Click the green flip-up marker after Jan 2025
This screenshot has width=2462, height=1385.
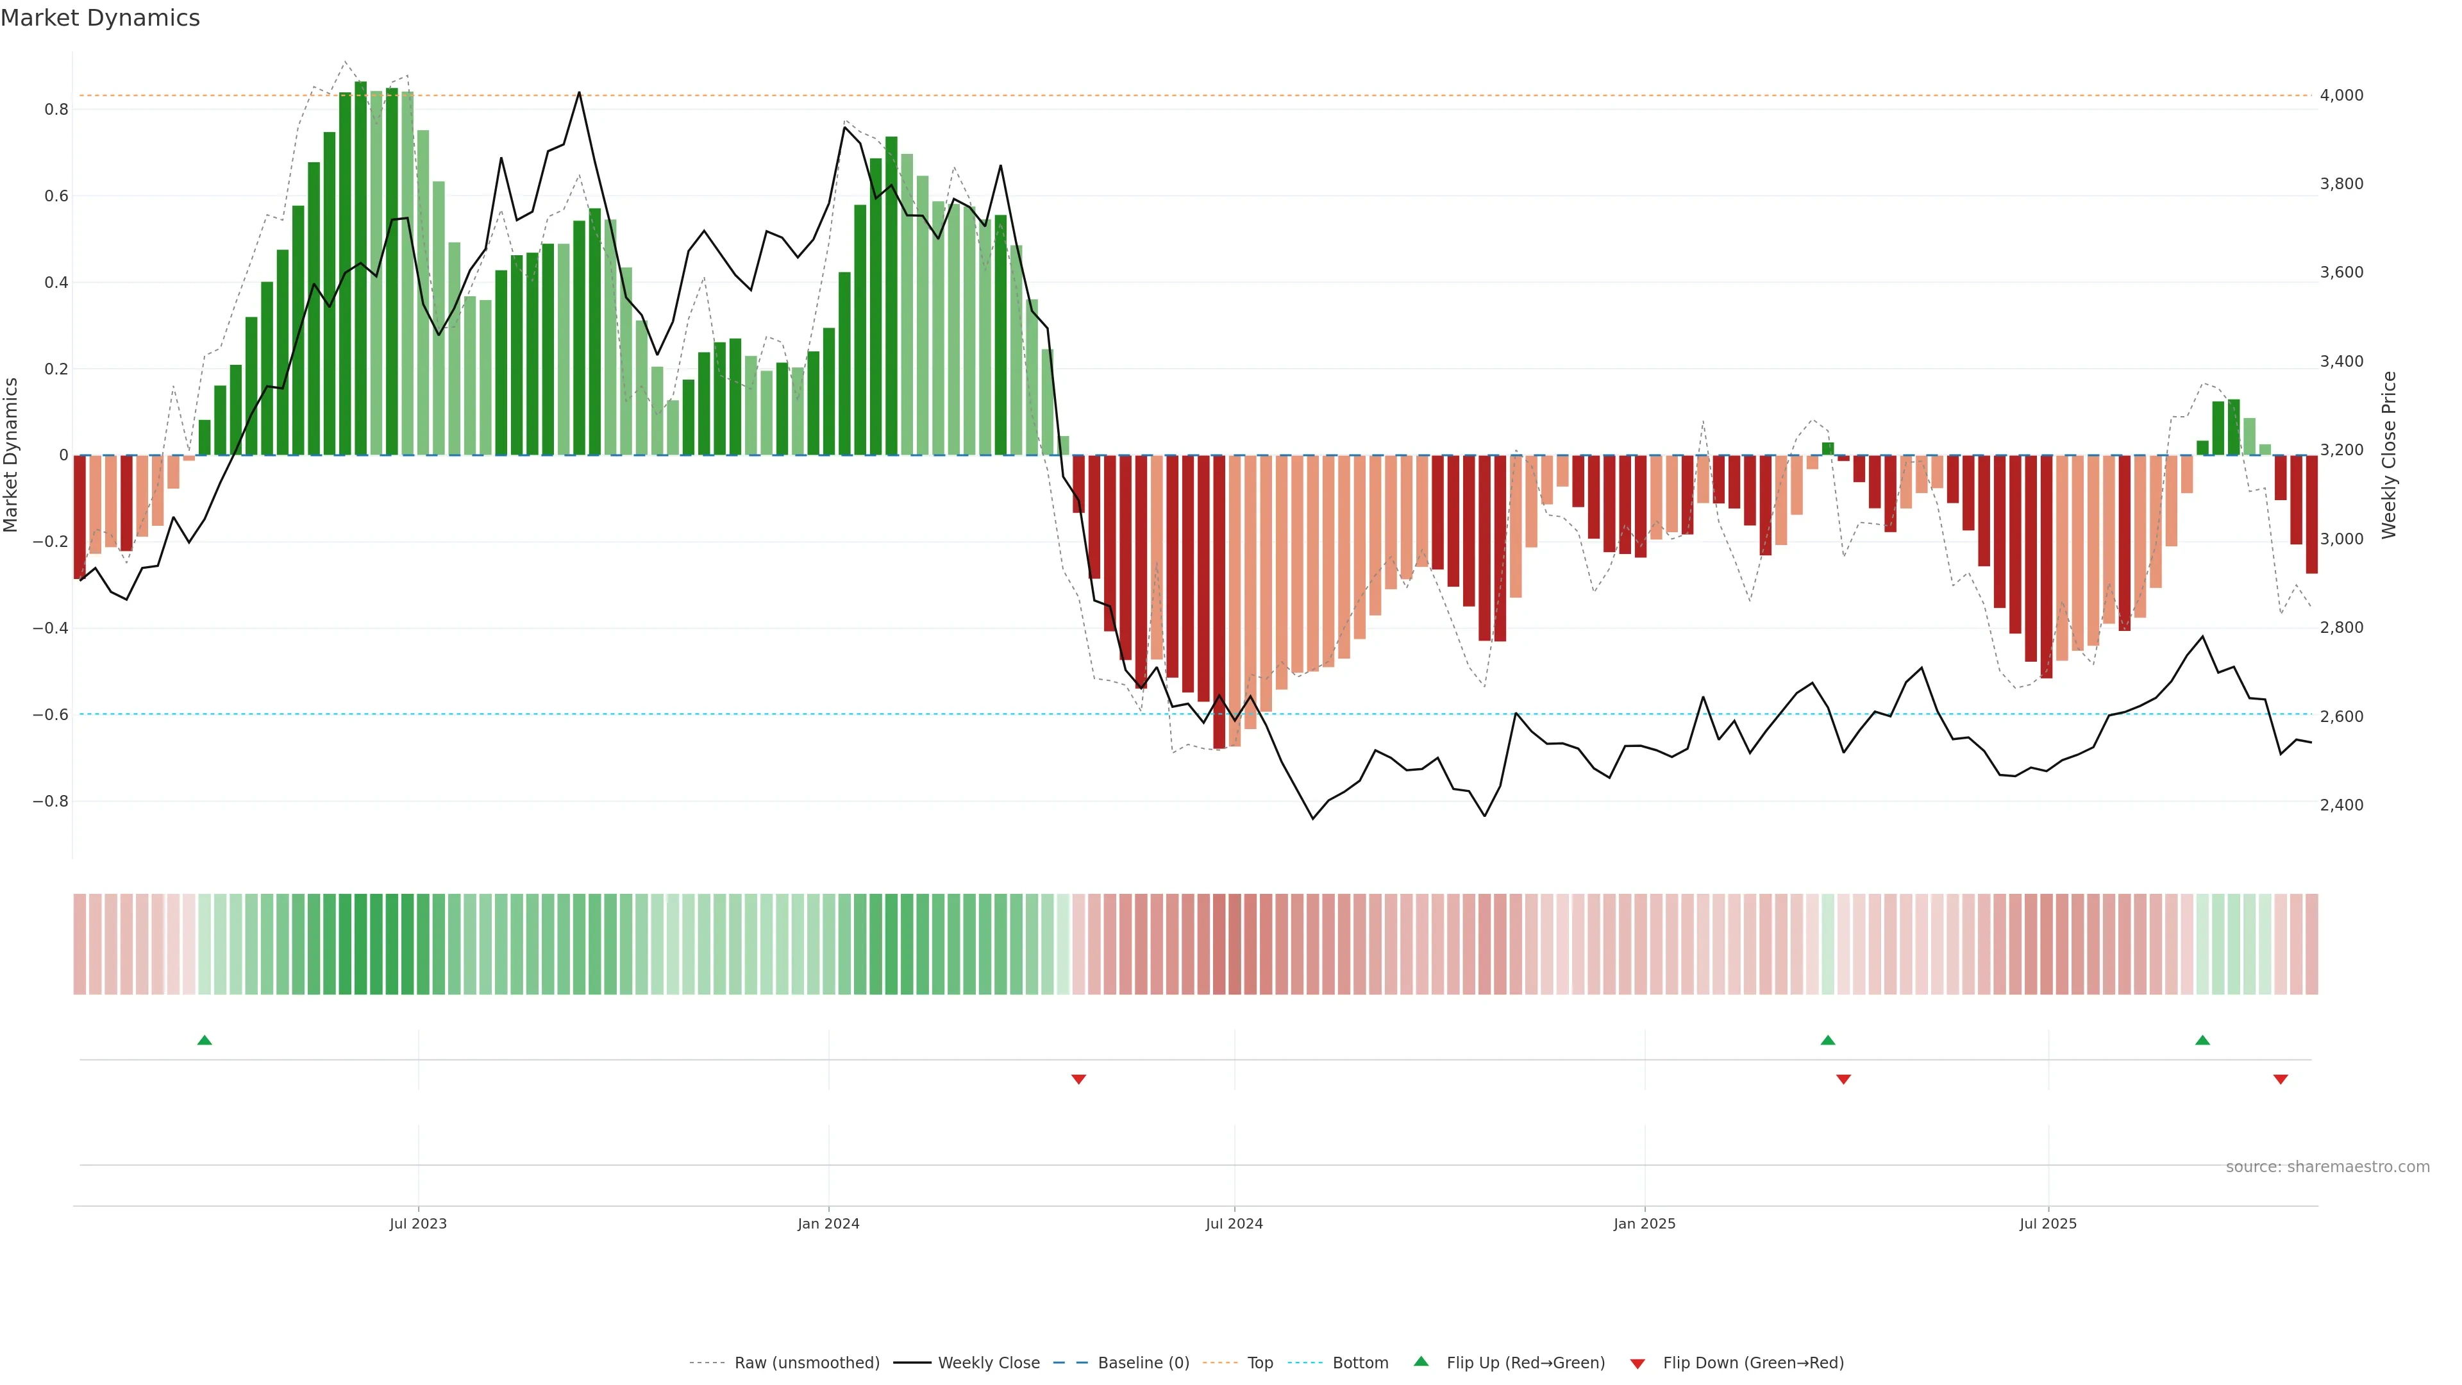[x=1827, y=1040]
